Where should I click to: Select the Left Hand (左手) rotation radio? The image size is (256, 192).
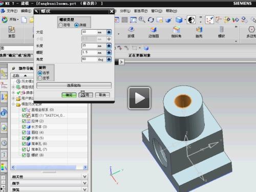(x=40, y=78)
